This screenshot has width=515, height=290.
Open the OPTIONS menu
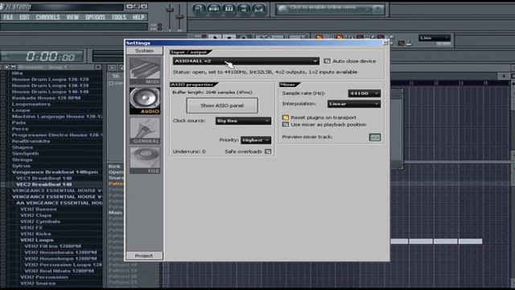coord(95,17)
